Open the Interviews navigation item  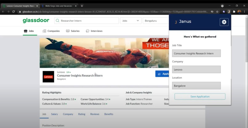click(x=94, y=31)
